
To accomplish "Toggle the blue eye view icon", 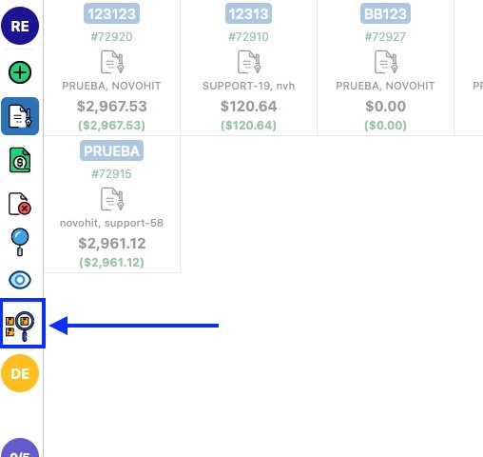I will (20, 280).
